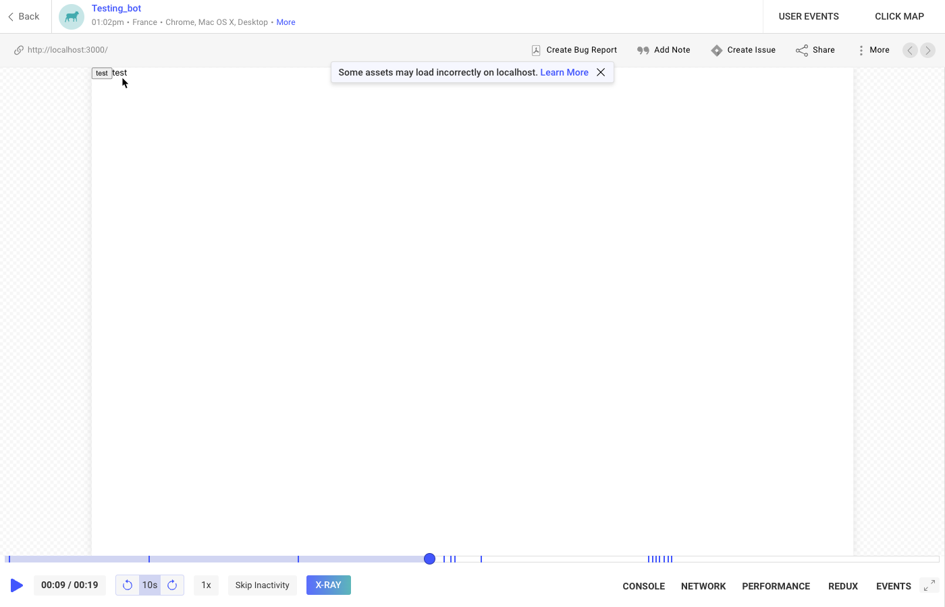Follow the Learn More link

point(564,72)
